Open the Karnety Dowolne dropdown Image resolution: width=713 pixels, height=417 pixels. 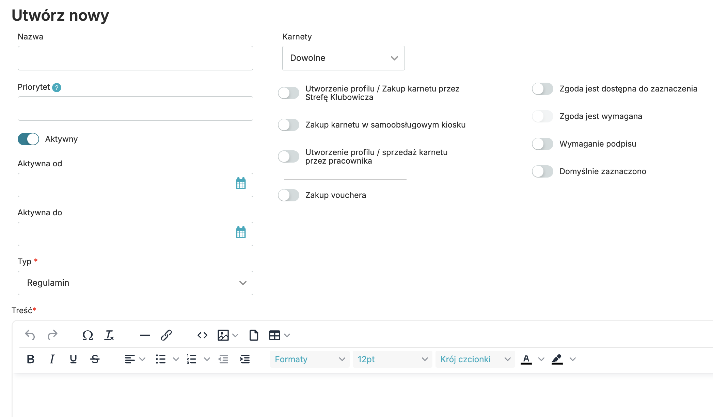tap(343, 58)
